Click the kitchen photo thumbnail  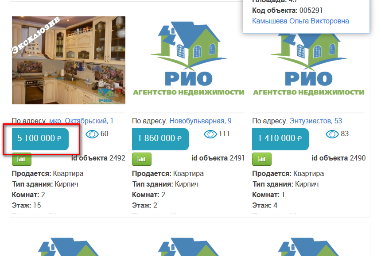[69, 61]
